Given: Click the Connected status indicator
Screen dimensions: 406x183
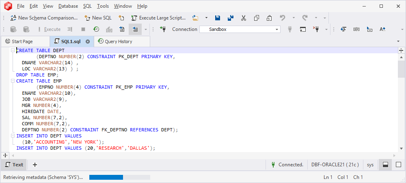Looking at the screenshot, I should (287, 165).
